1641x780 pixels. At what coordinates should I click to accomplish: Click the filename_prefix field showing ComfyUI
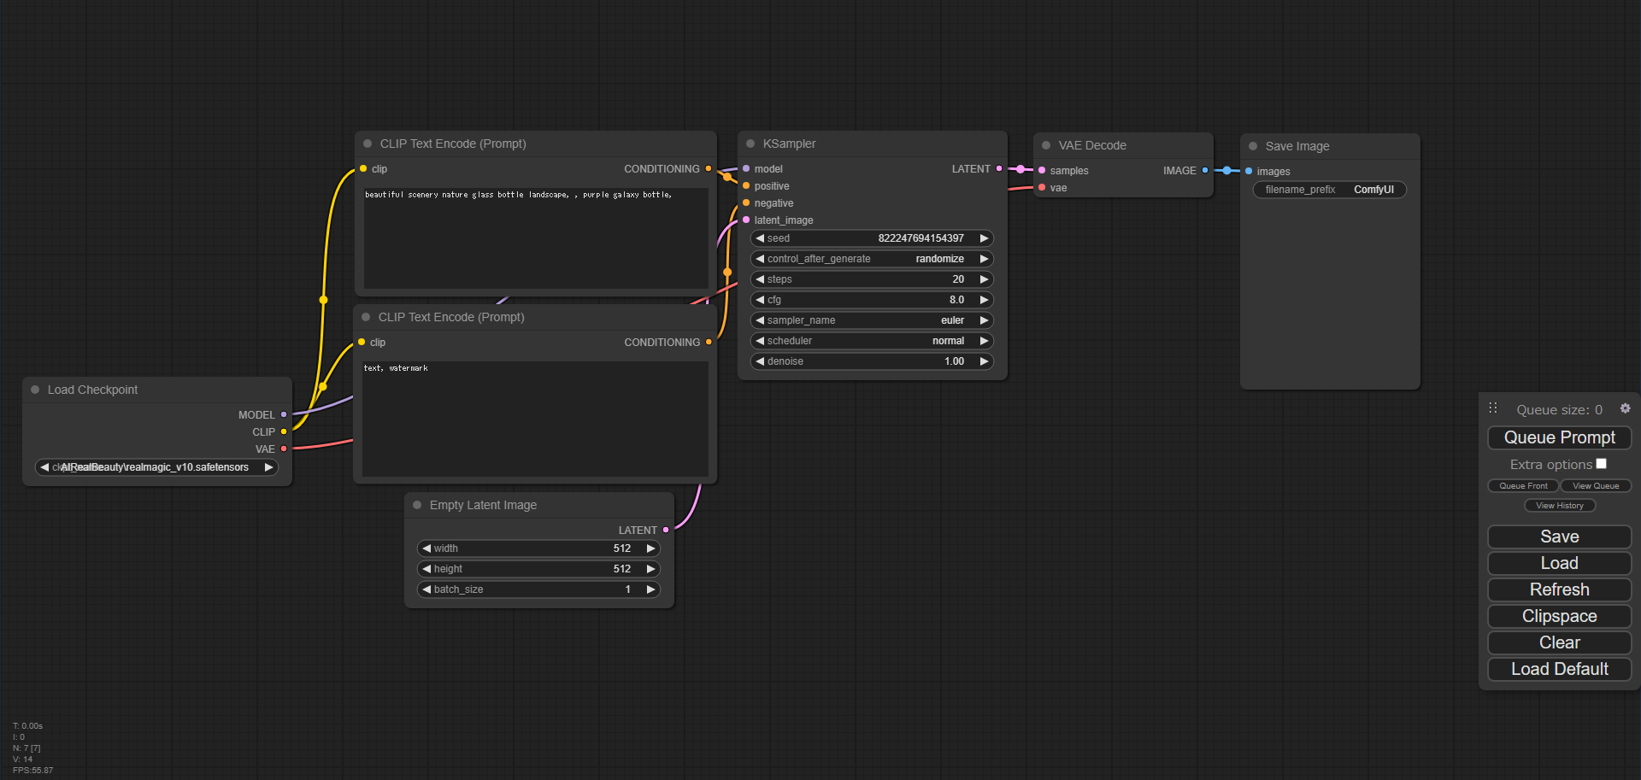tap(1329, 190)
